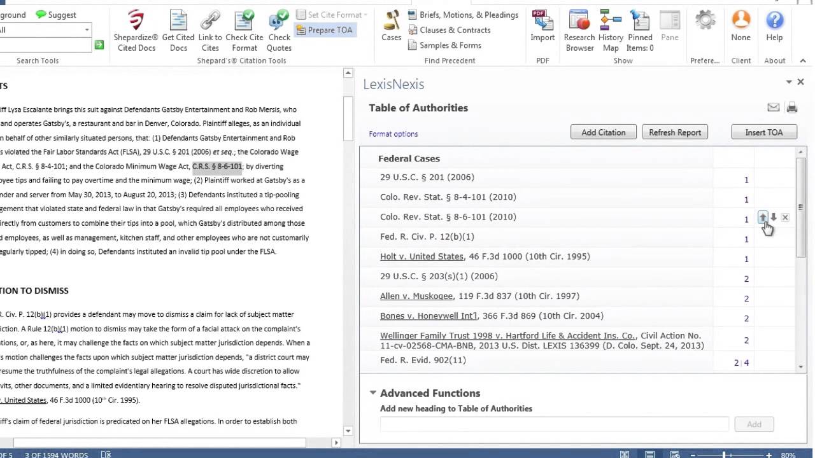Open the LexisNexis pane options dropdown arrow
The width and height of the screenshot is (815, 458).
789,82
